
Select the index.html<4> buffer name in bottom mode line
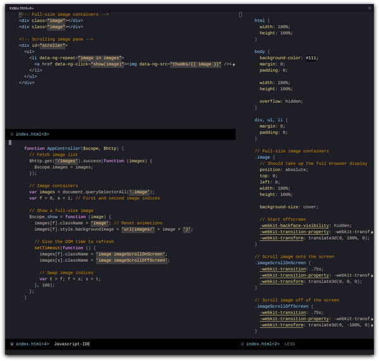point(32,344)
